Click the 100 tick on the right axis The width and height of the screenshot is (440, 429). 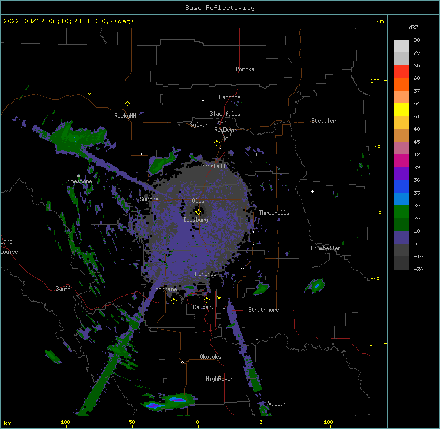(375, 81)
